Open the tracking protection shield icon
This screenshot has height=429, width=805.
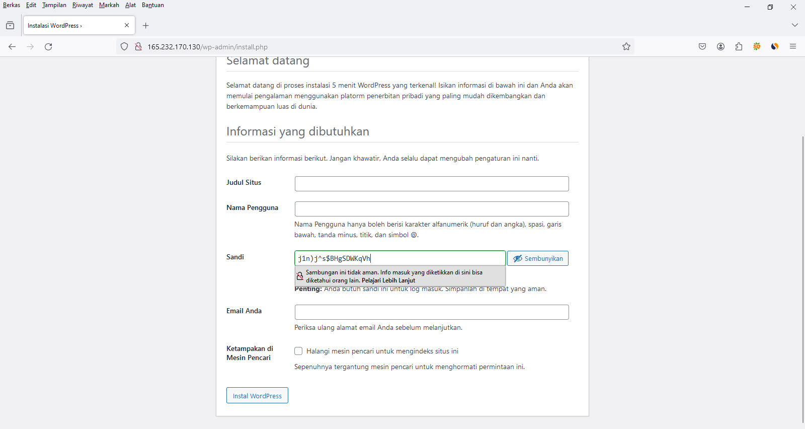(124, 47)
